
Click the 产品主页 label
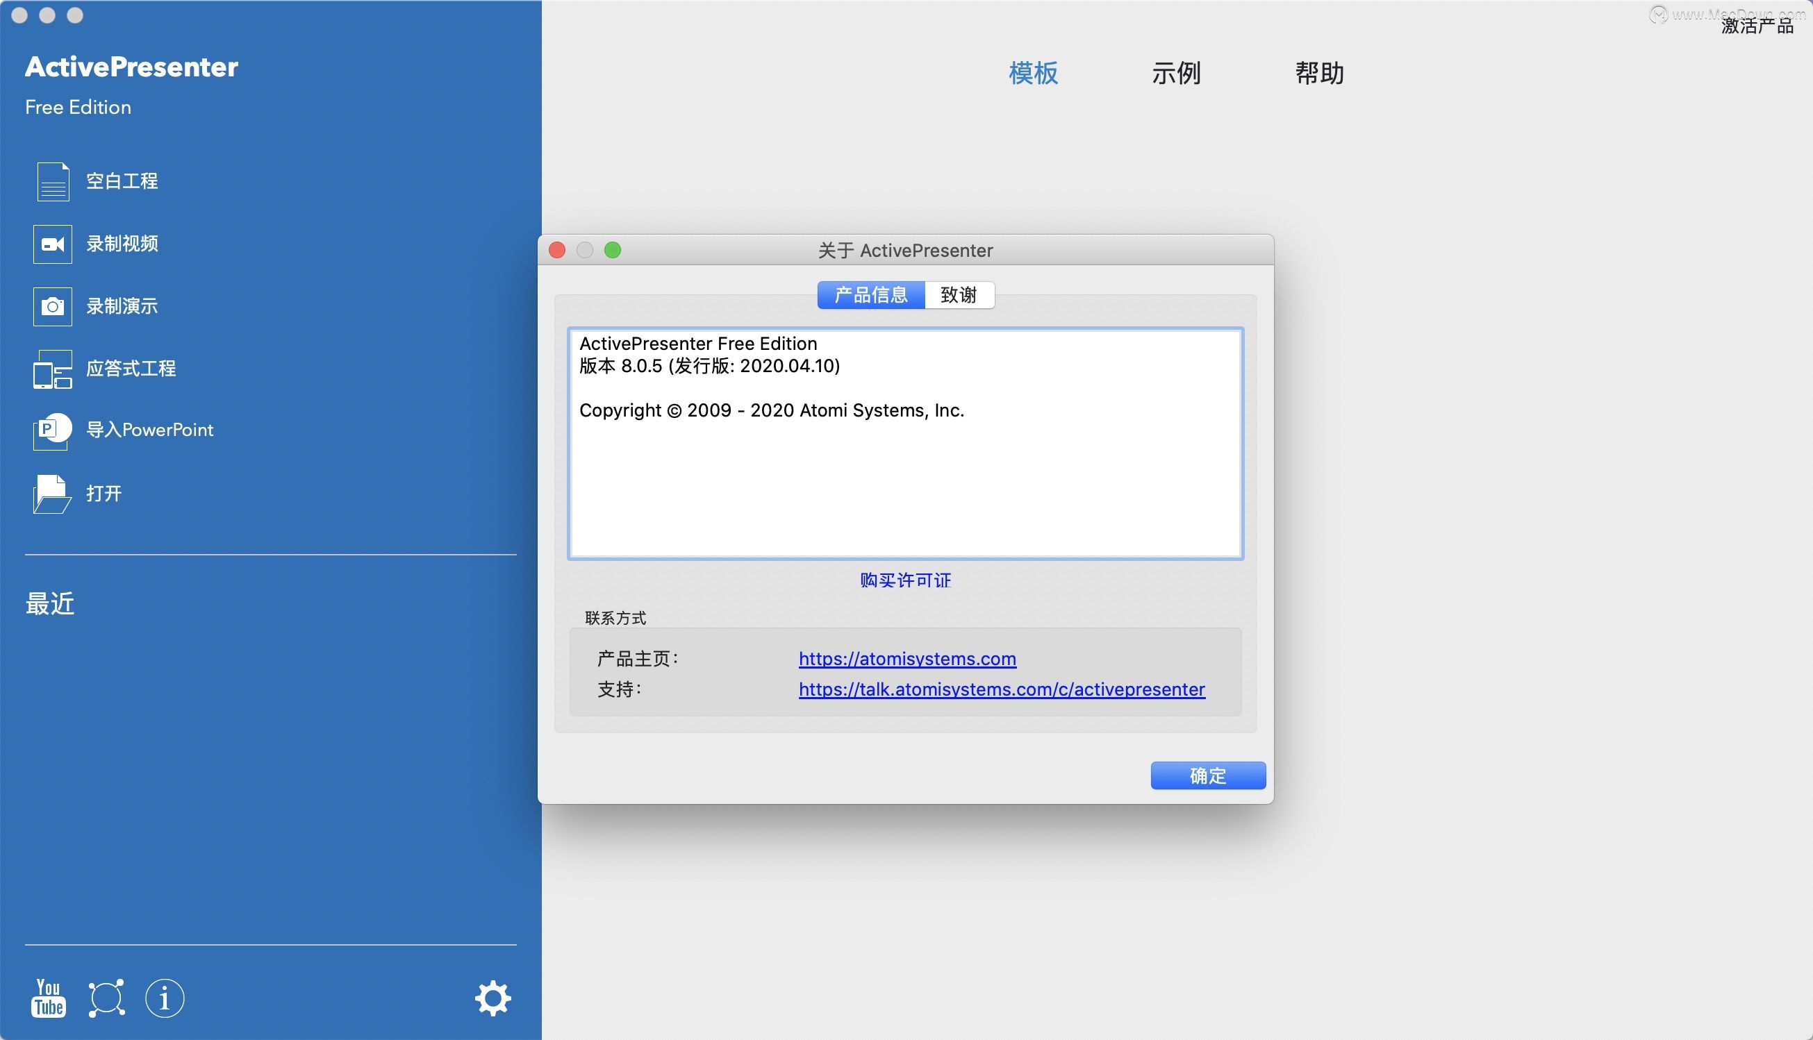coord(638,659)
